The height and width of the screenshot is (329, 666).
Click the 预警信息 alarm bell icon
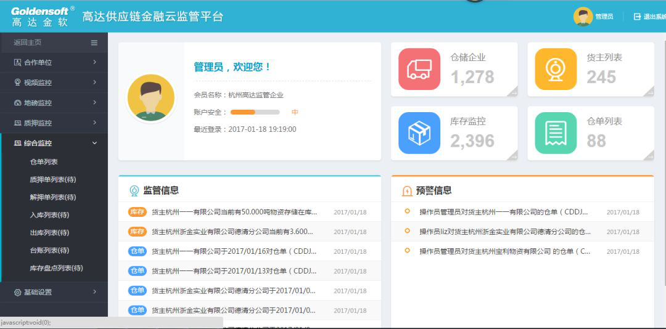pyautogui.click(x=407, y=191)
